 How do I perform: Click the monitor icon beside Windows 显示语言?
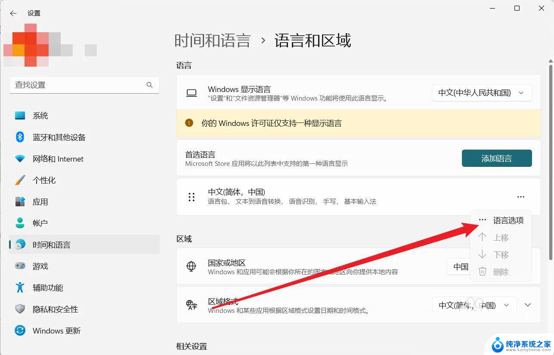point(192,93)
